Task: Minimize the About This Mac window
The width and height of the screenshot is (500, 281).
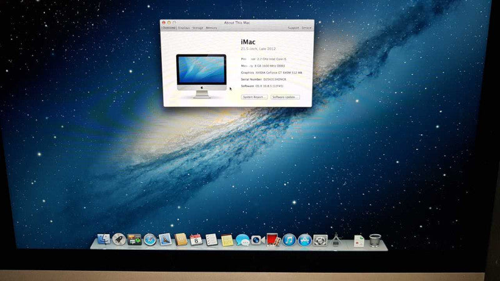Action: [169, 22]
